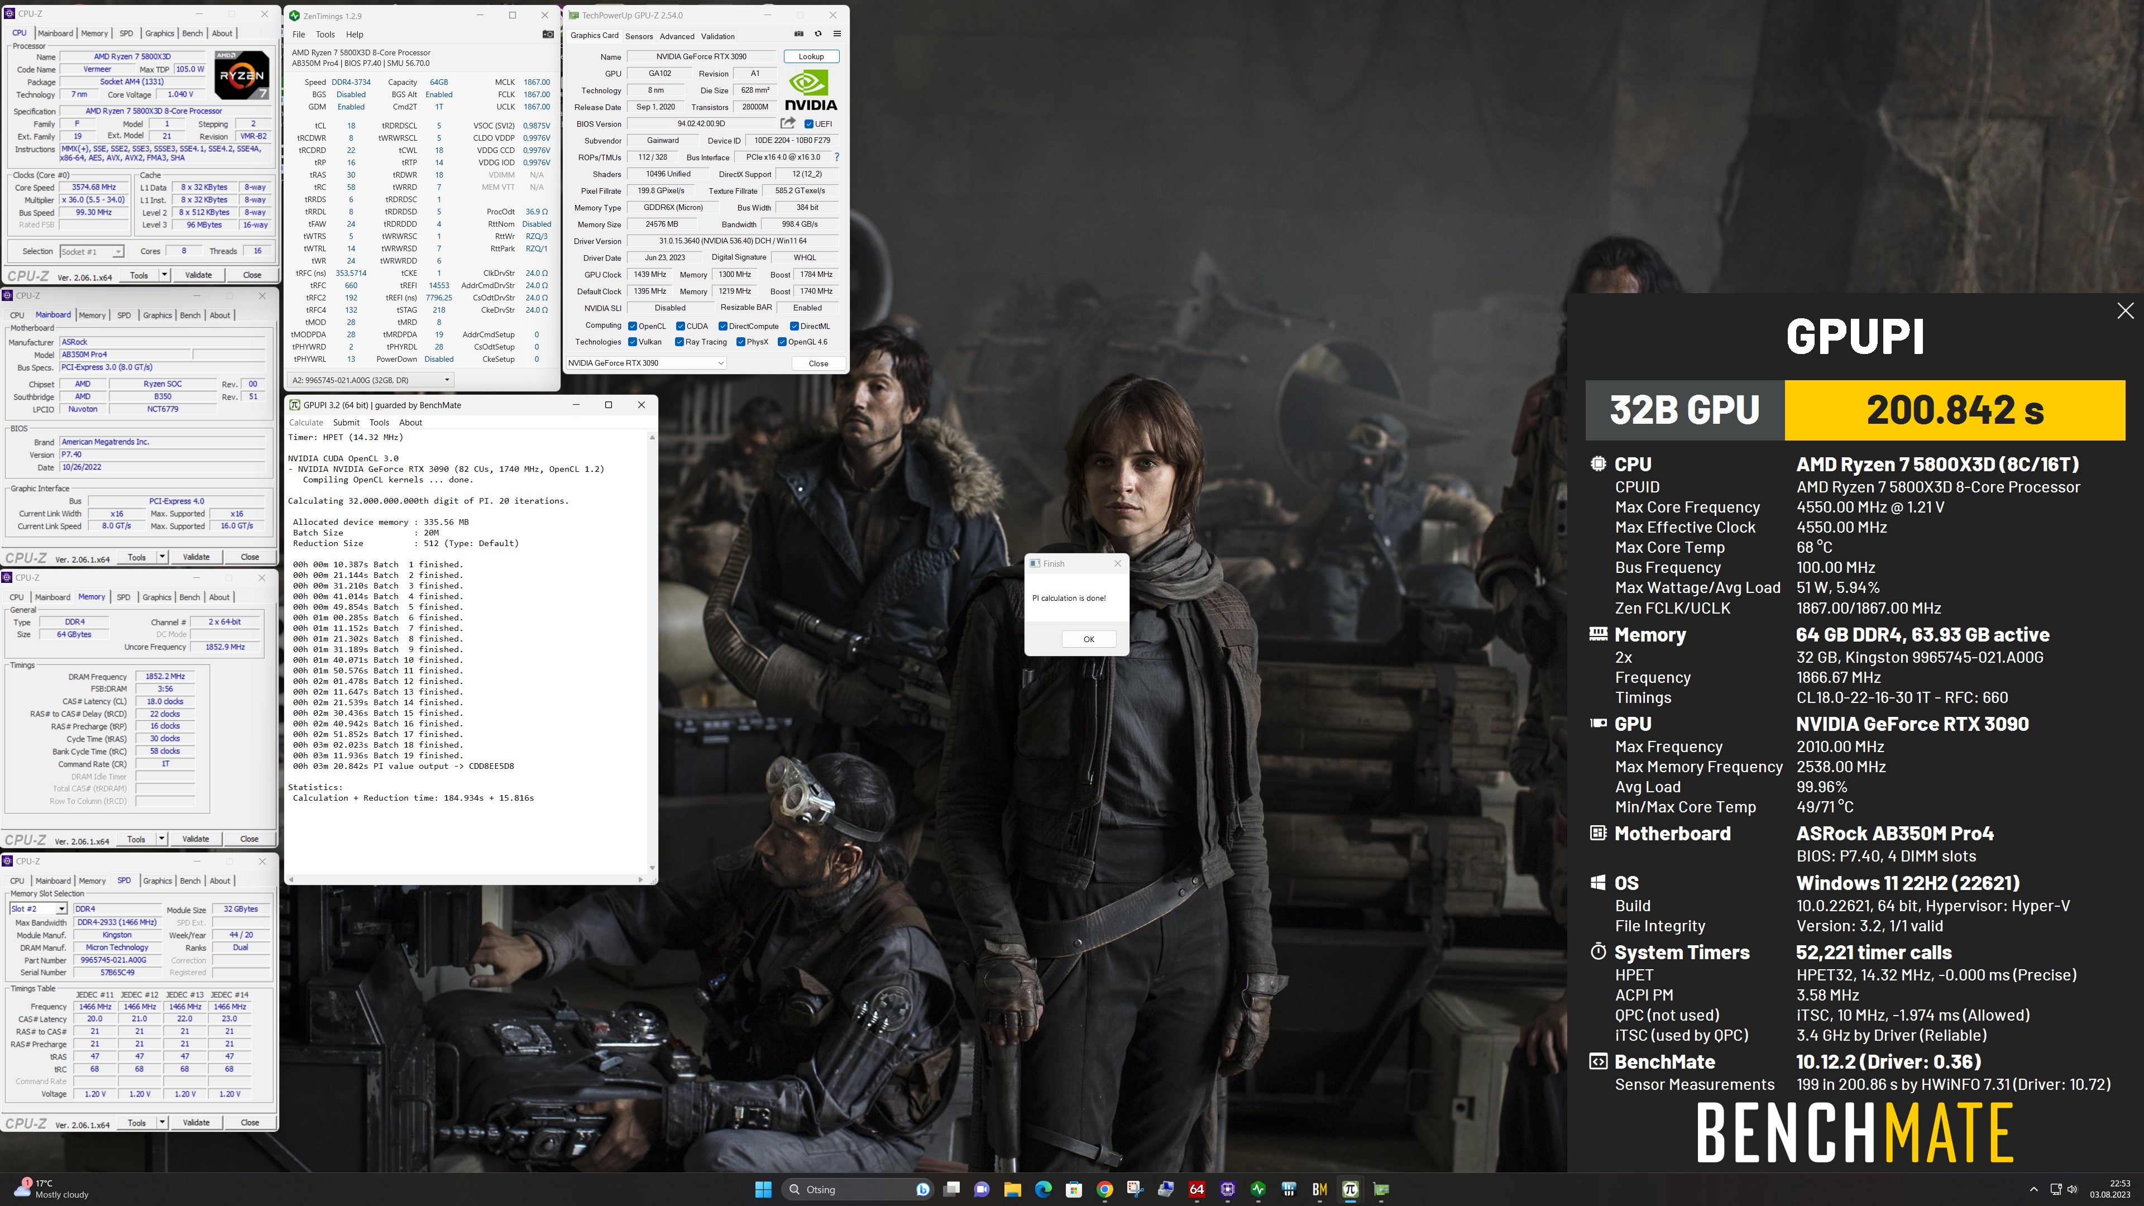Image resolution: width=2144 pixels, height=1206 pixels.
Task: Open the GPU-Z hamburger menu
Action: pos(836,34)
